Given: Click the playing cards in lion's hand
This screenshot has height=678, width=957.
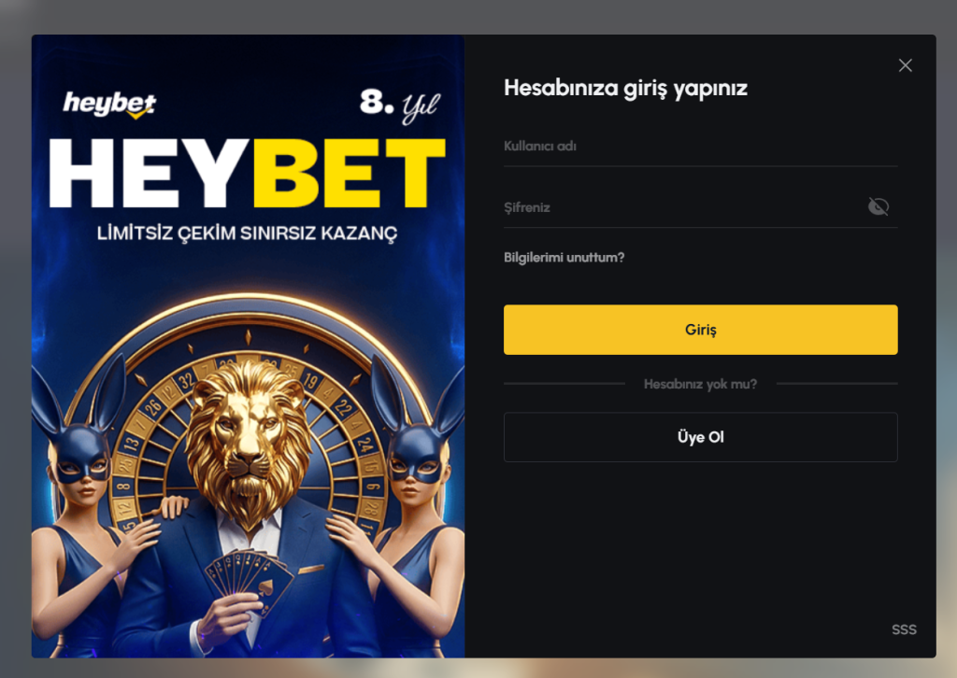Looking at the screenshot, I should click(248, 579).
